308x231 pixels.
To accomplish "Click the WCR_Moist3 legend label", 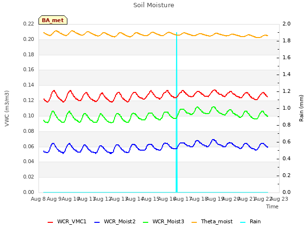I will [168, 221].
